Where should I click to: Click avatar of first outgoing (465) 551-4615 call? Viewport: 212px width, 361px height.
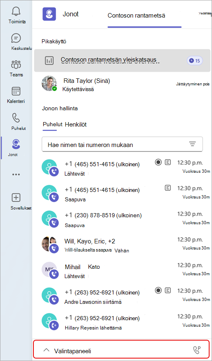(50, 167)
